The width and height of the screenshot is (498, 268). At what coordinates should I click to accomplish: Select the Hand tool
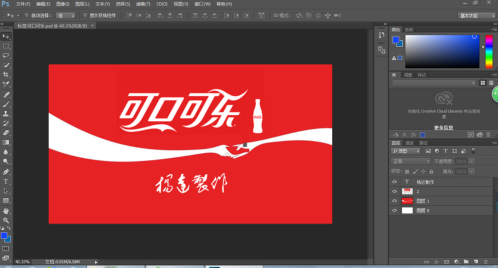pos(6,211)
